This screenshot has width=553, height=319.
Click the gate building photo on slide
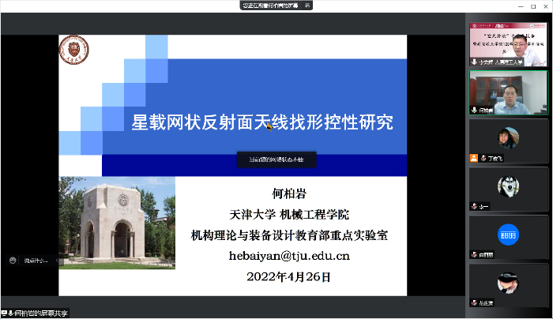point(116,223)
